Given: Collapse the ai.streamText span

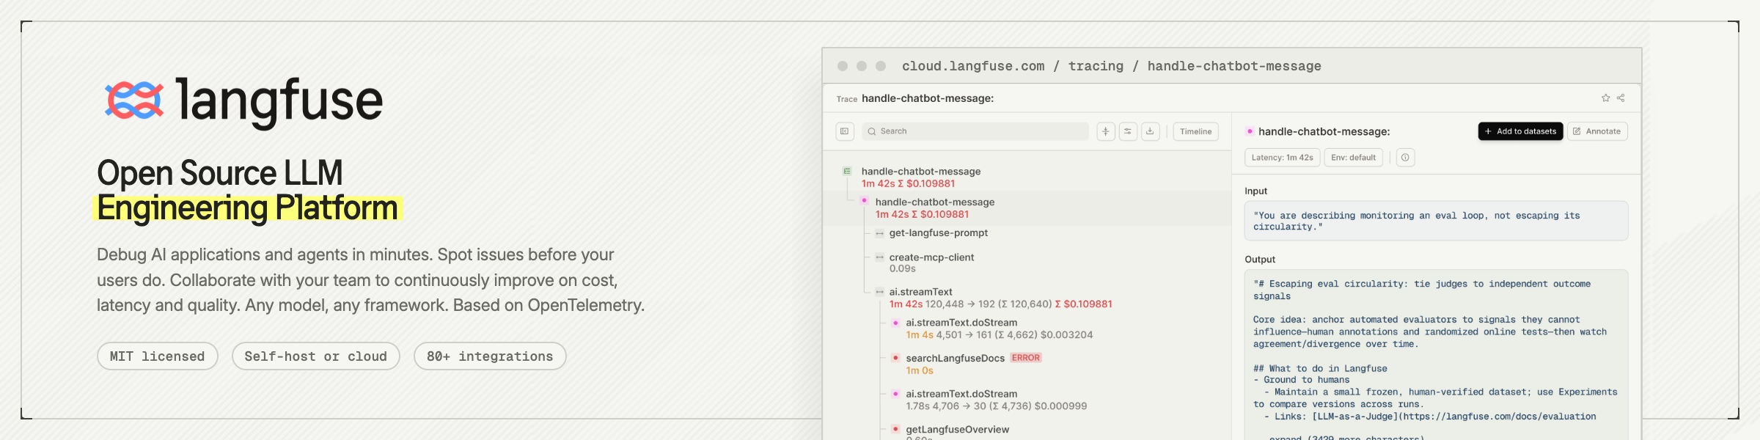Looking at the screenshot, I should (x=879, y=292).
